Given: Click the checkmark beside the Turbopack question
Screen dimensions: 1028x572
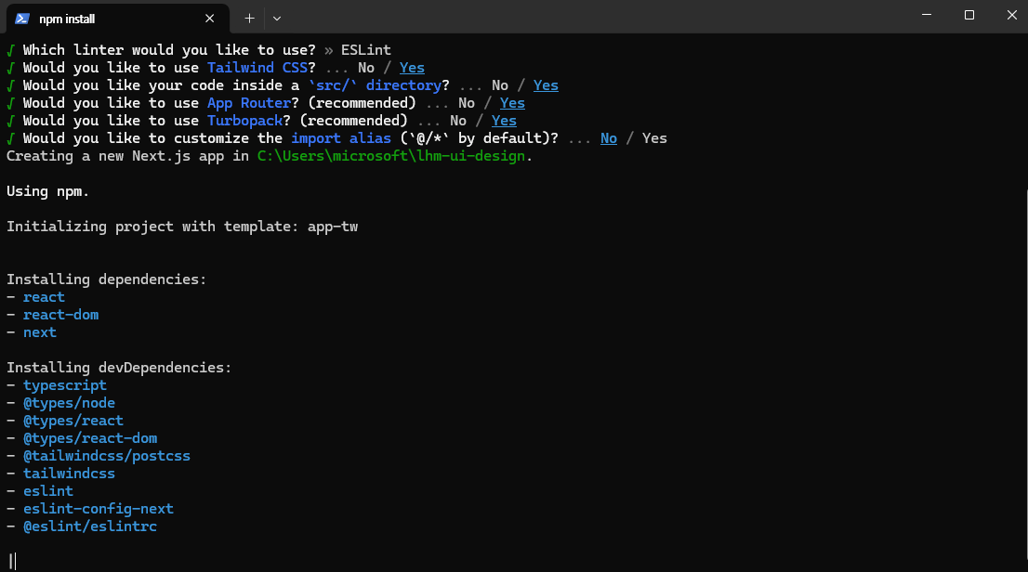Looking at the screenshot, I should click(10, 121).
